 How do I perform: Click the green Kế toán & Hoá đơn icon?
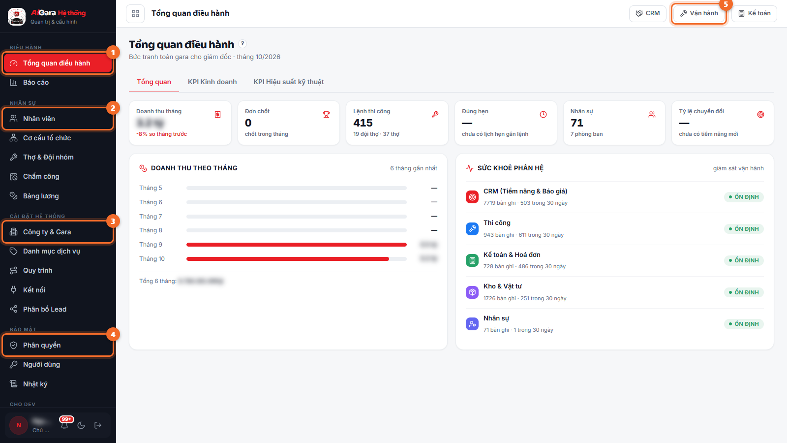(x=472, y=260)
